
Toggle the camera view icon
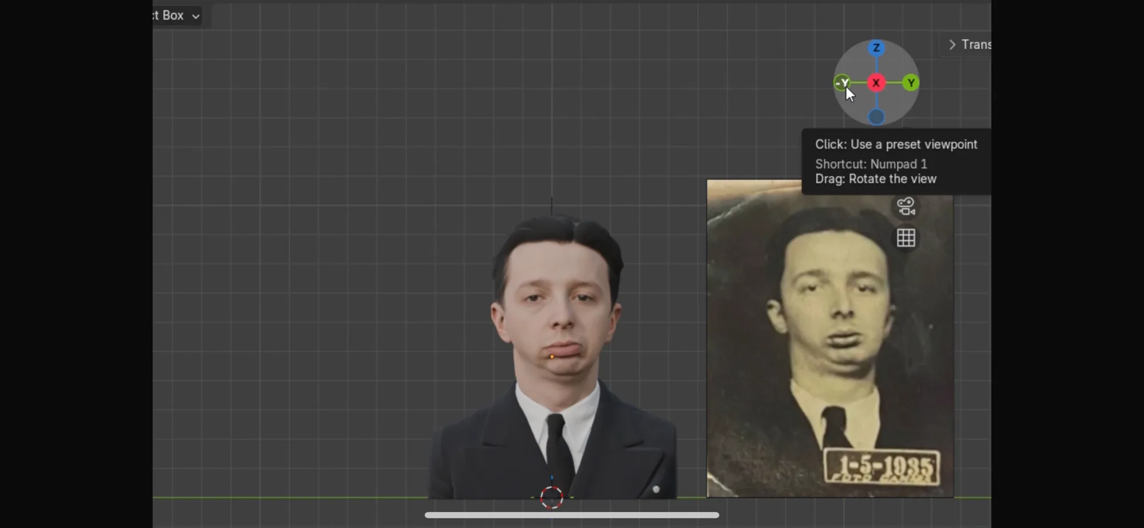pos(906,207)
